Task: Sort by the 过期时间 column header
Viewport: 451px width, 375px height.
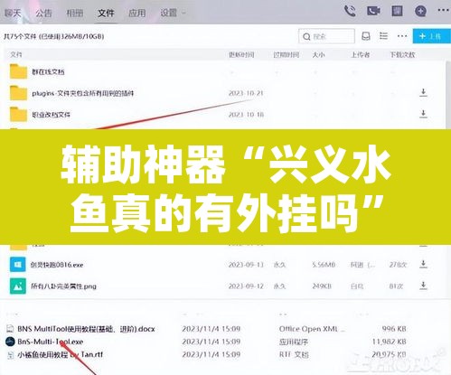Action: (x=286, y=55)
